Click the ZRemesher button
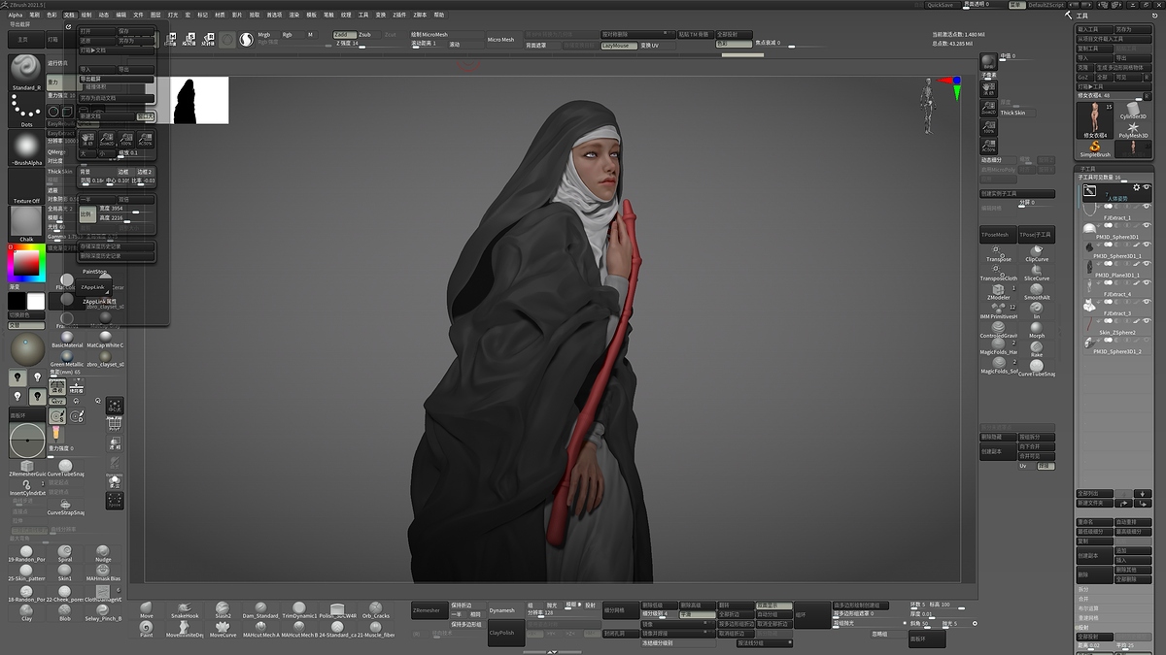Screen dimensions: 1166x655 tap(428, 610)
